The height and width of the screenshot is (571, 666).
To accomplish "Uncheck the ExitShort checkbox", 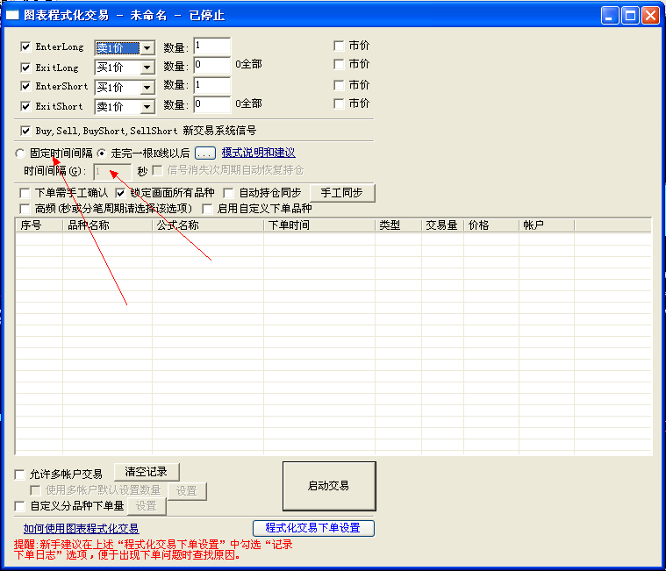I will click(x=25, y=106).
